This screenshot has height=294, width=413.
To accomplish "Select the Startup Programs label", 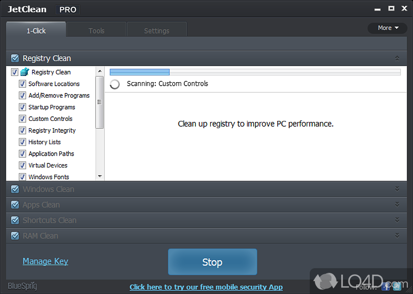I will (x=52, y=107).
